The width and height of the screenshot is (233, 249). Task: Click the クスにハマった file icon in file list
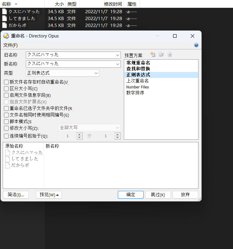click(4, 11)
